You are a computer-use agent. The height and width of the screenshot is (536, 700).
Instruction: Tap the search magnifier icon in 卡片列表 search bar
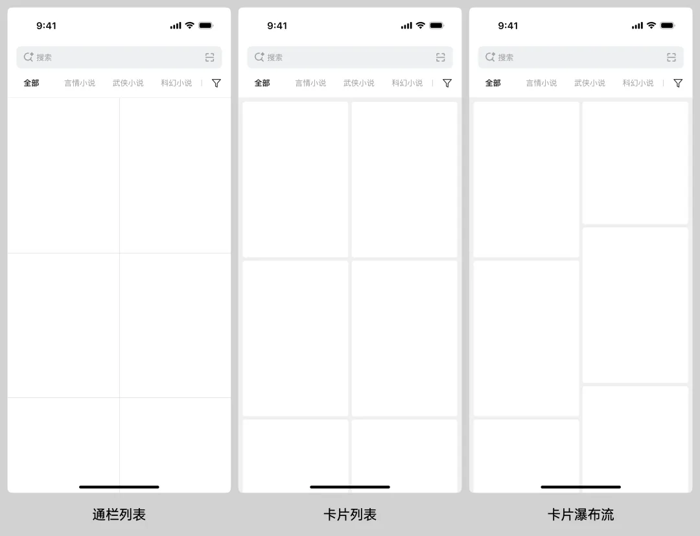click(x=259, y=58)
